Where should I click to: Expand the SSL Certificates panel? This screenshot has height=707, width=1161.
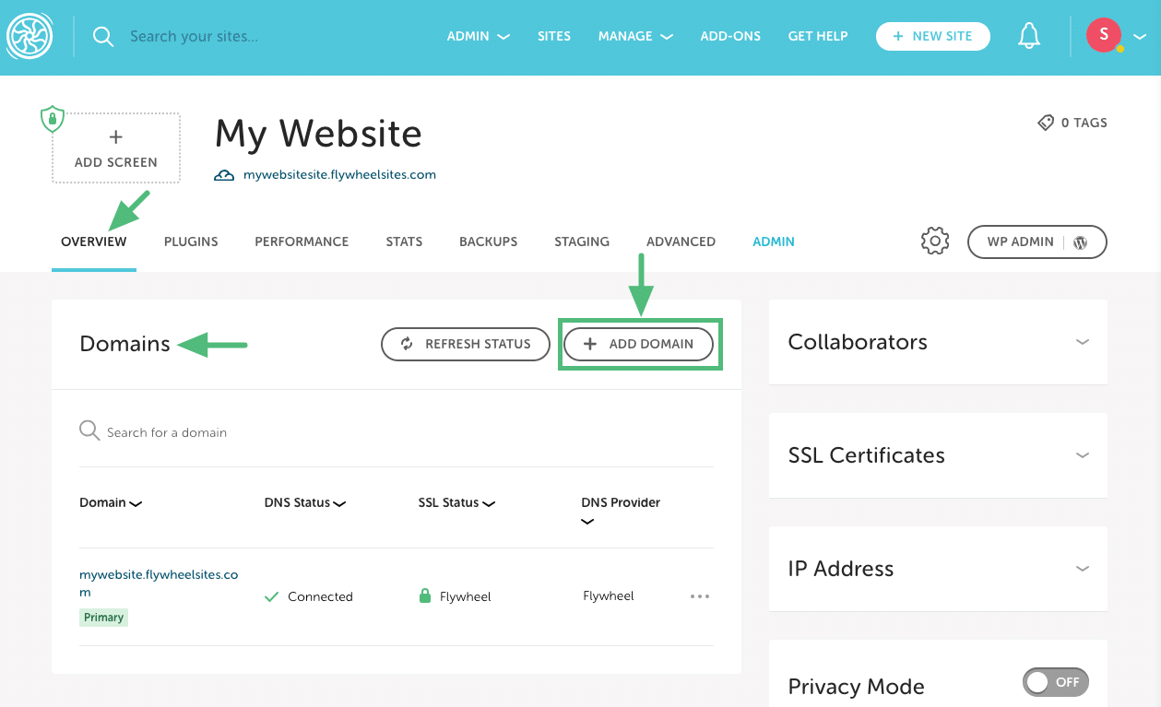(1082, 455)
